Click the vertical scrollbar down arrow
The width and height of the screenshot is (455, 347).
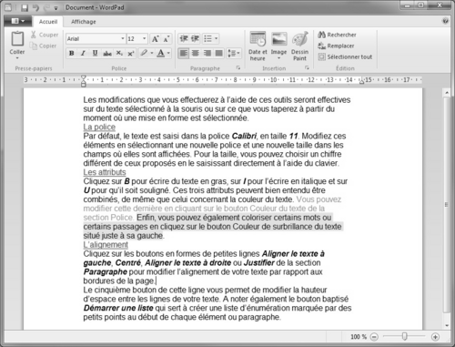click(447, 326)
